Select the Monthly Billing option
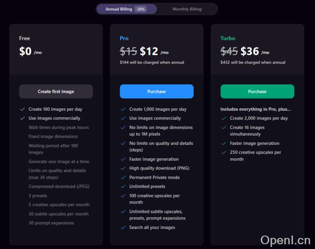The width and height of the screenshot is (315, 249). (x=187, y=9)
